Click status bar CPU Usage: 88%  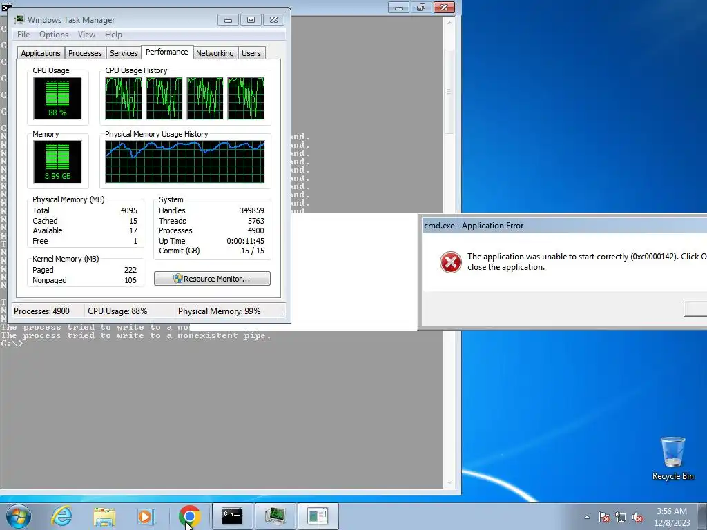(117, 311)
